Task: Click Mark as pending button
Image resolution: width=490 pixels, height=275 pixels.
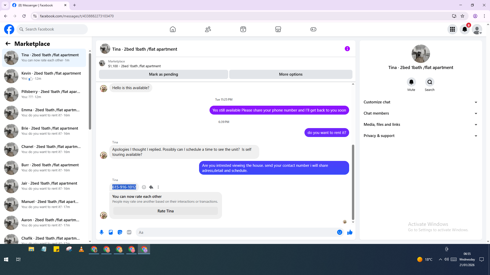Action: click(163, 74)
